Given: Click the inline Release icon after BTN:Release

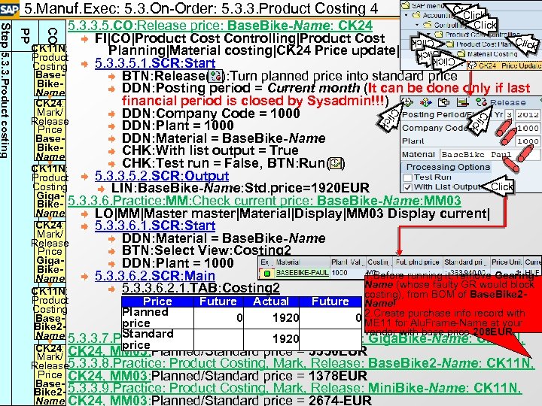Looking at the screenshot, I should (216, 76).
